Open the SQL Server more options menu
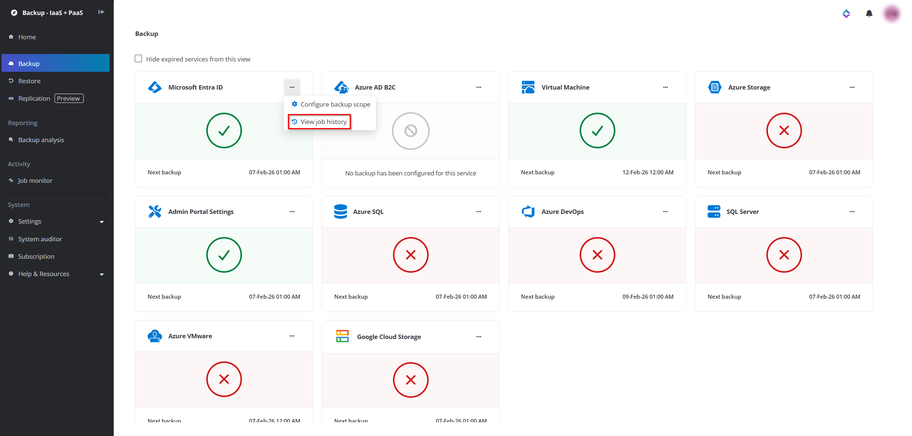Viewport: 912px width, 436px height. click(852, 212)
